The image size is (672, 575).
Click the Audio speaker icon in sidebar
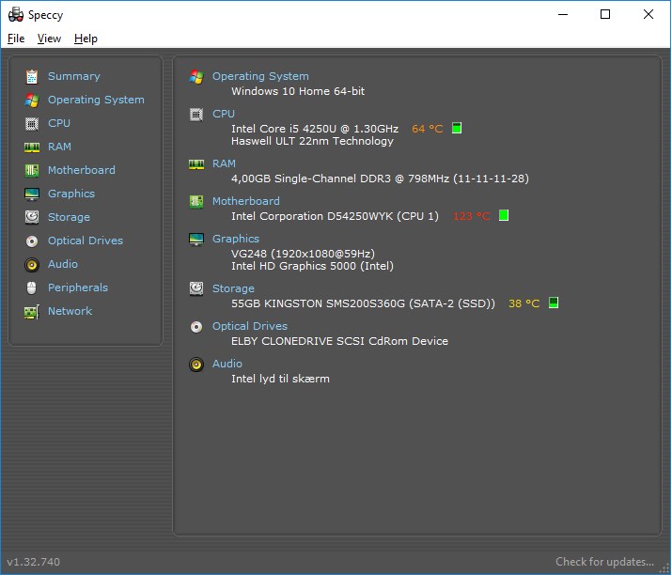pos(32,265)
